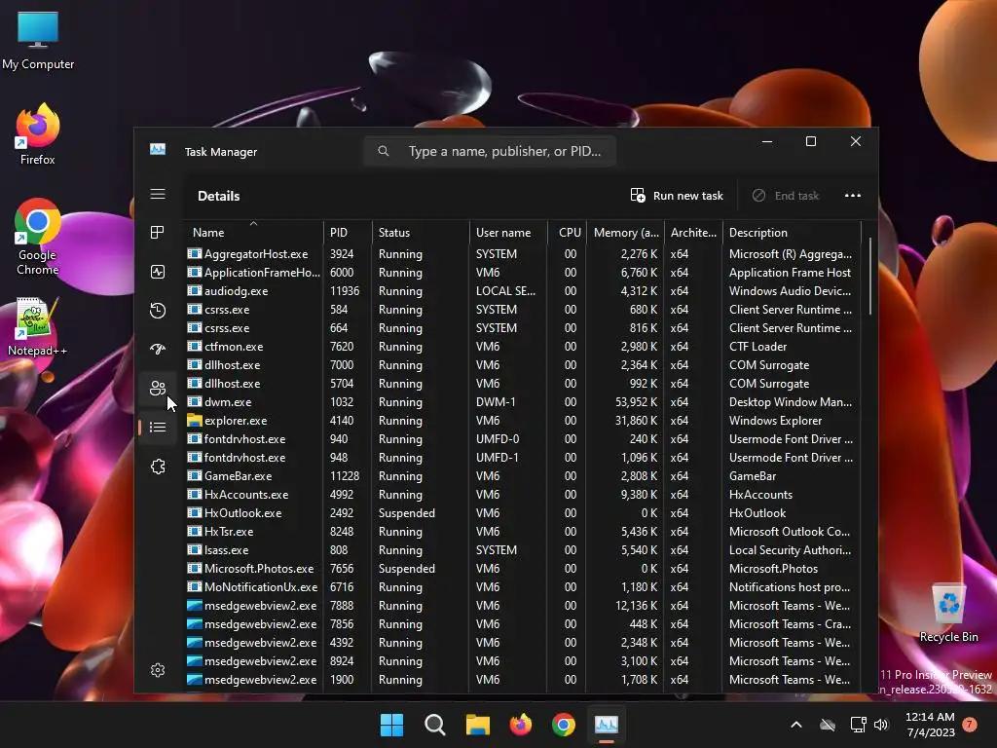Select the ApplicationFrameHo... process row
This screenshot has height=748, width=997.
(x=523, y=273)
